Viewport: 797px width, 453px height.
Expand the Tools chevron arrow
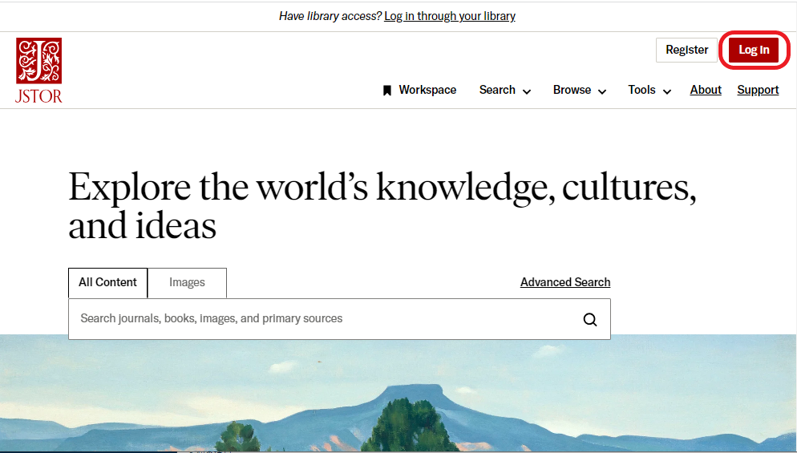point(667,91)
